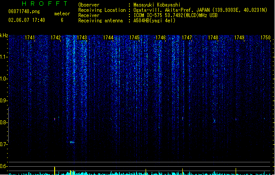Click the 1744 time axis label
Screen dimensions: 275x175
click(x=108, y=38)
